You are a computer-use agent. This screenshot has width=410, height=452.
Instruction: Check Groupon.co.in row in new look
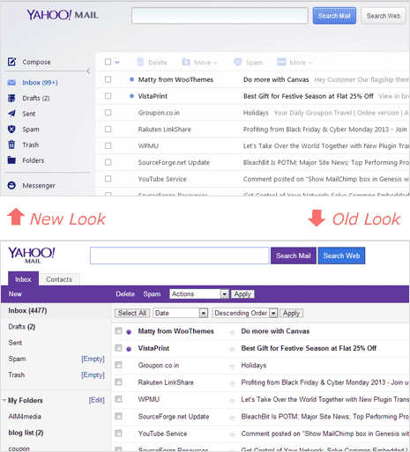click(108, 113)
